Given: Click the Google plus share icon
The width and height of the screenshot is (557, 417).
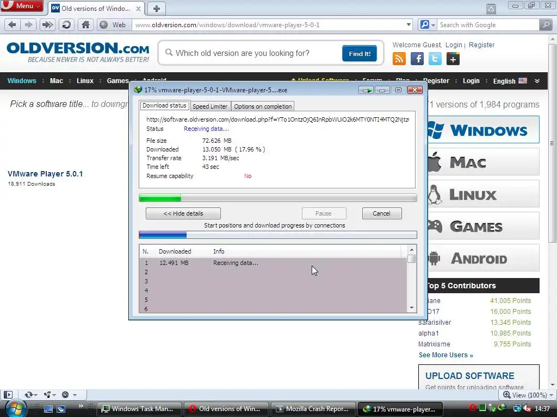Looking at the screenshot, I should (x=453, y=59).
